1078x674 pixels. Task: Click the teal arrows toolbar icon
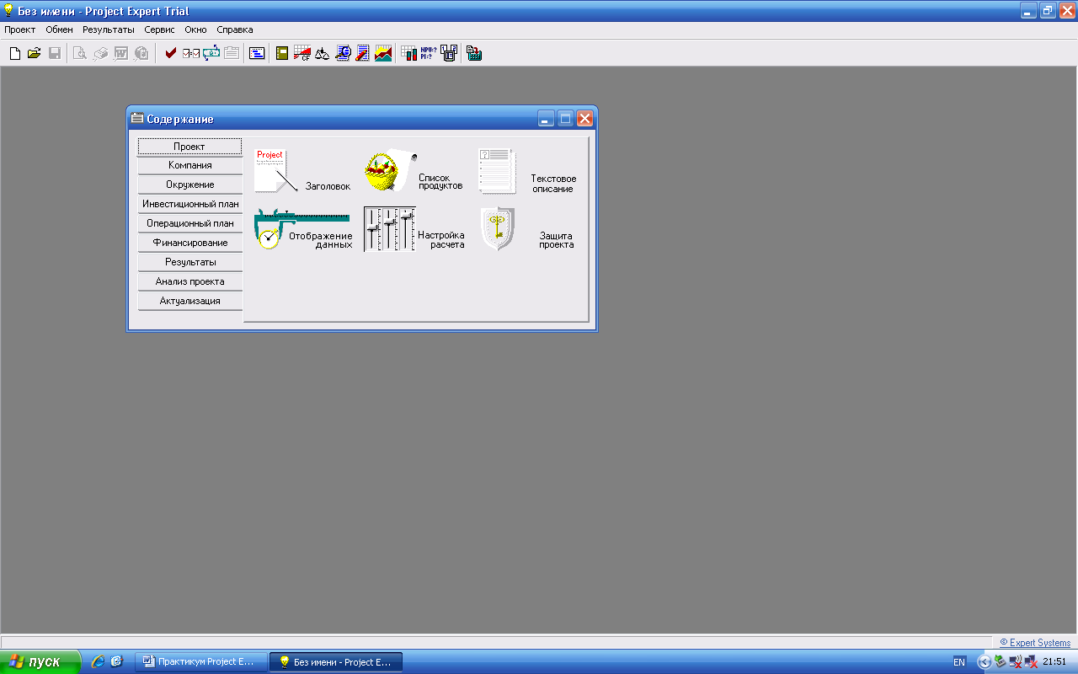(x=211, y=53)
